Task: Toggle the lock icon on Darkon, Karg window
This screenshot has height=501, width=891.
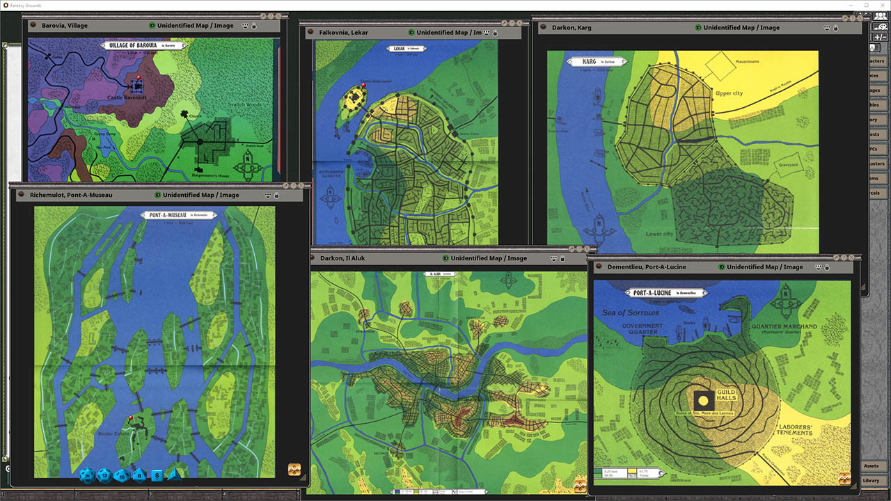Action: click(835, 28)
